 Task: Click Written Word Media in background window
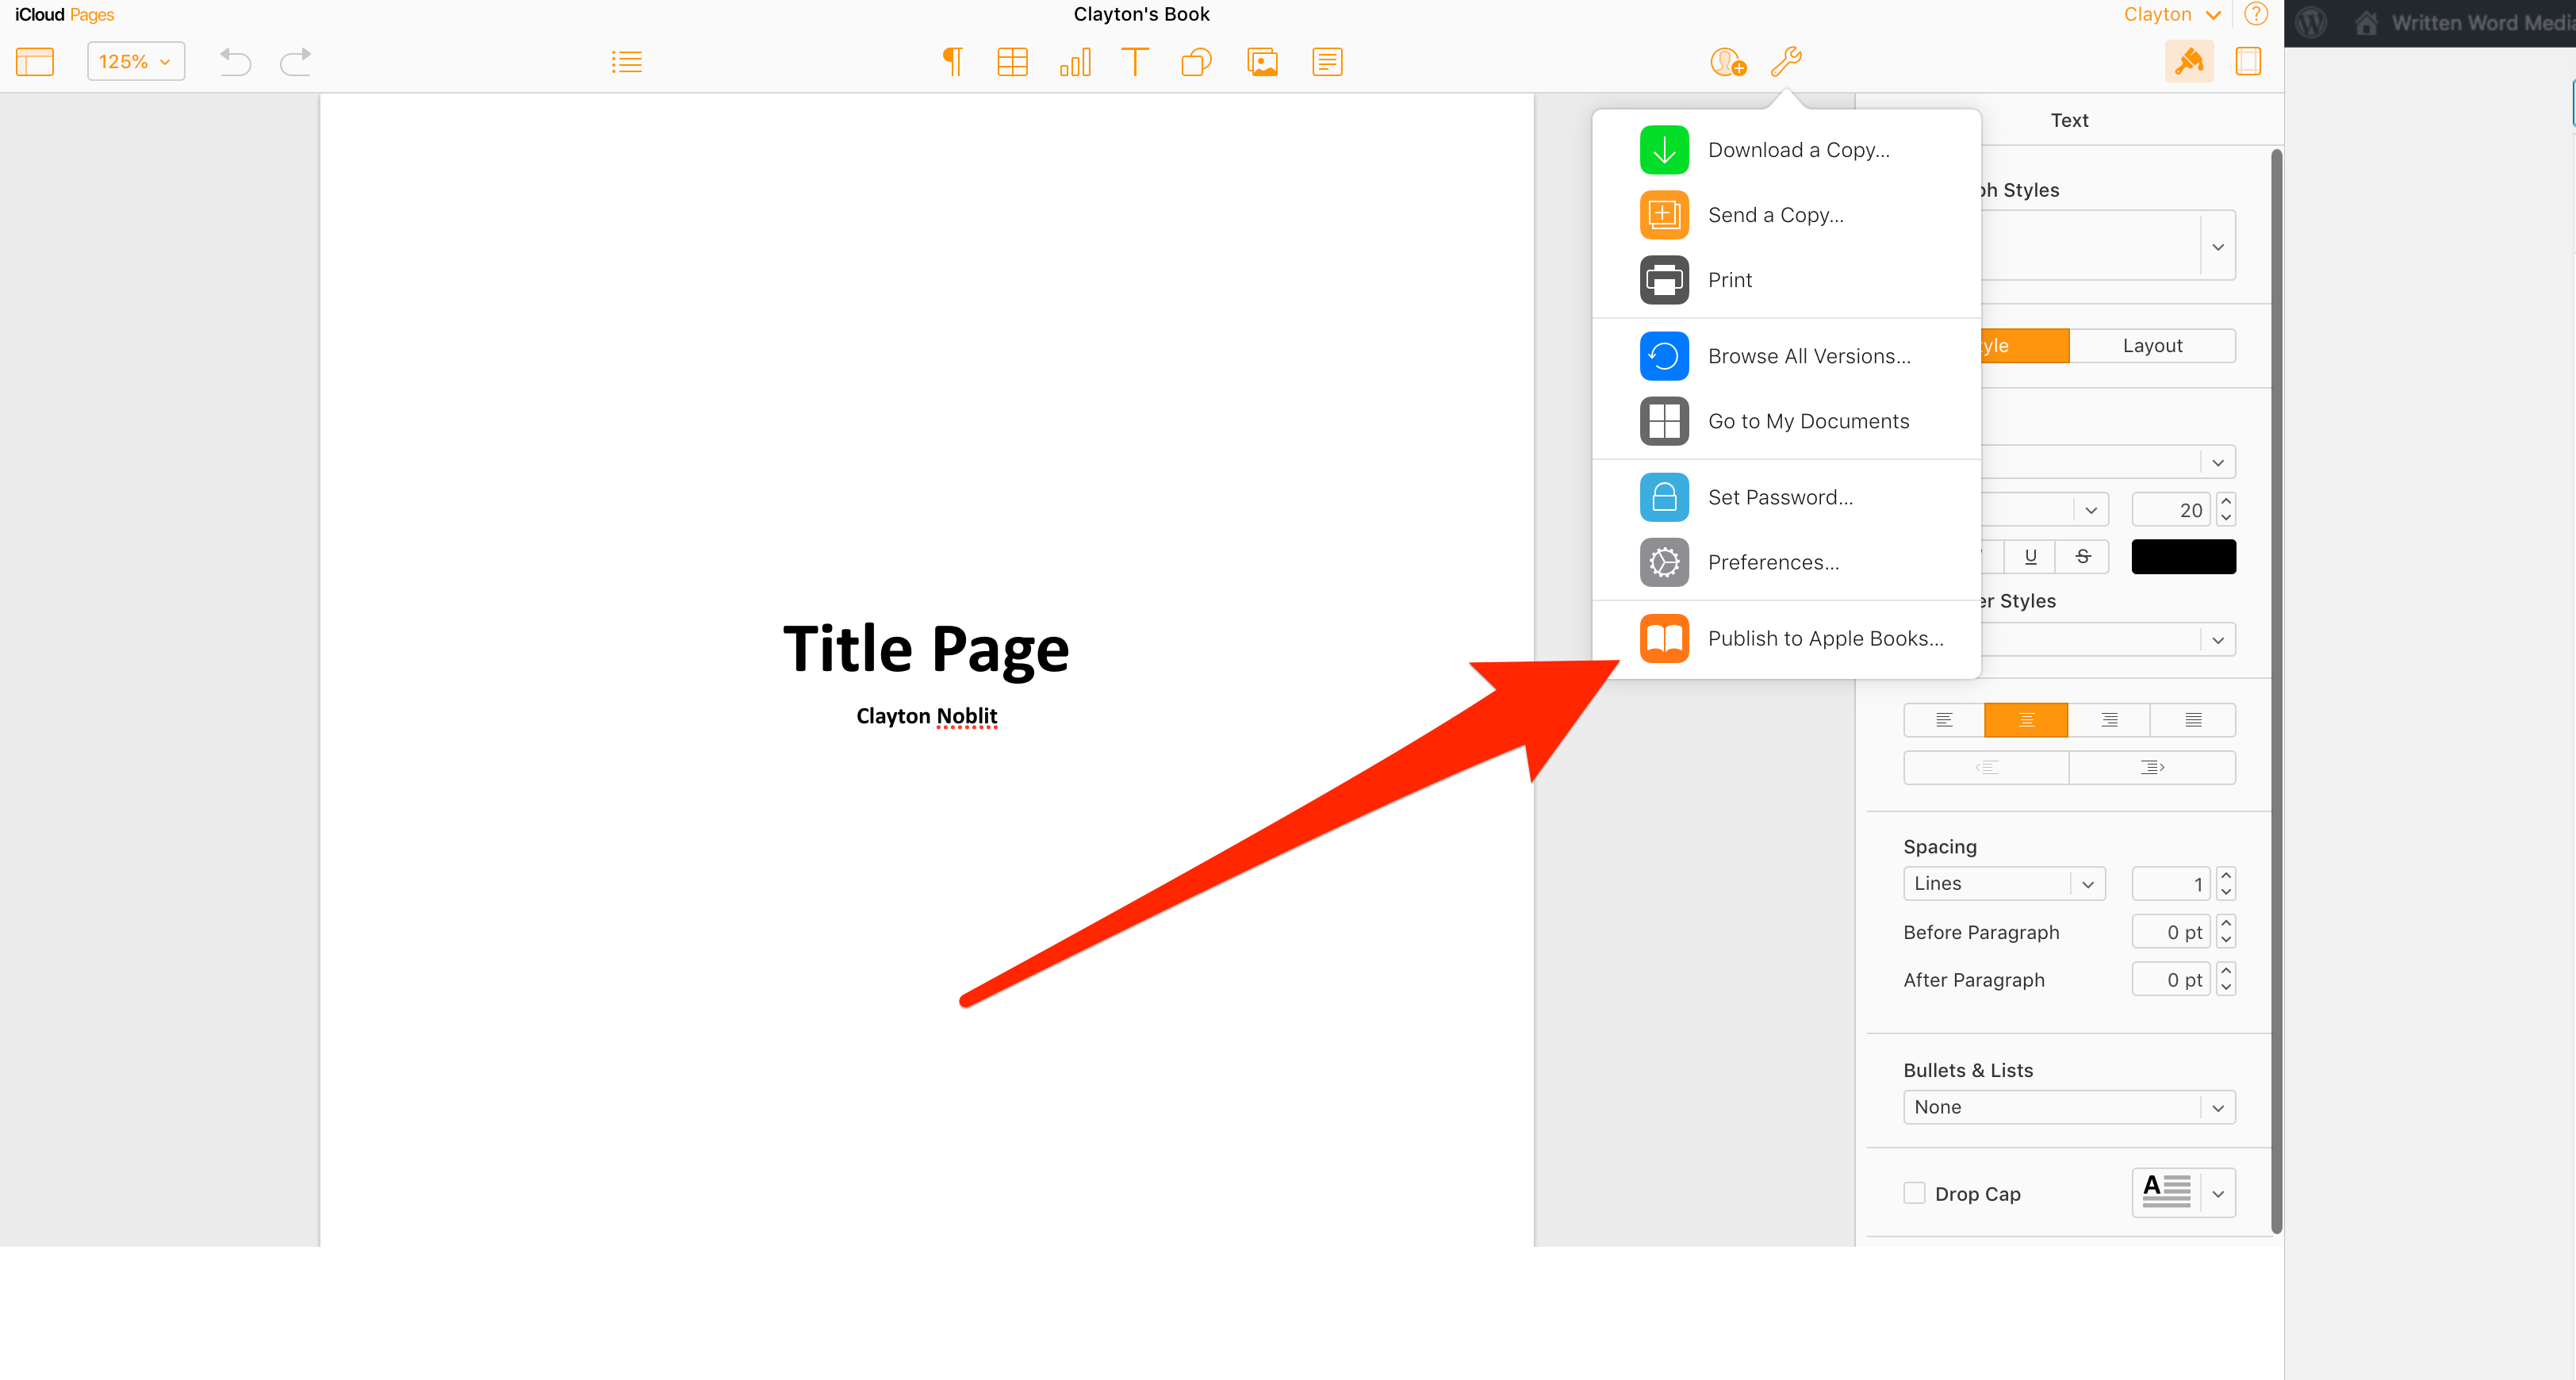tap(2483, 22)
